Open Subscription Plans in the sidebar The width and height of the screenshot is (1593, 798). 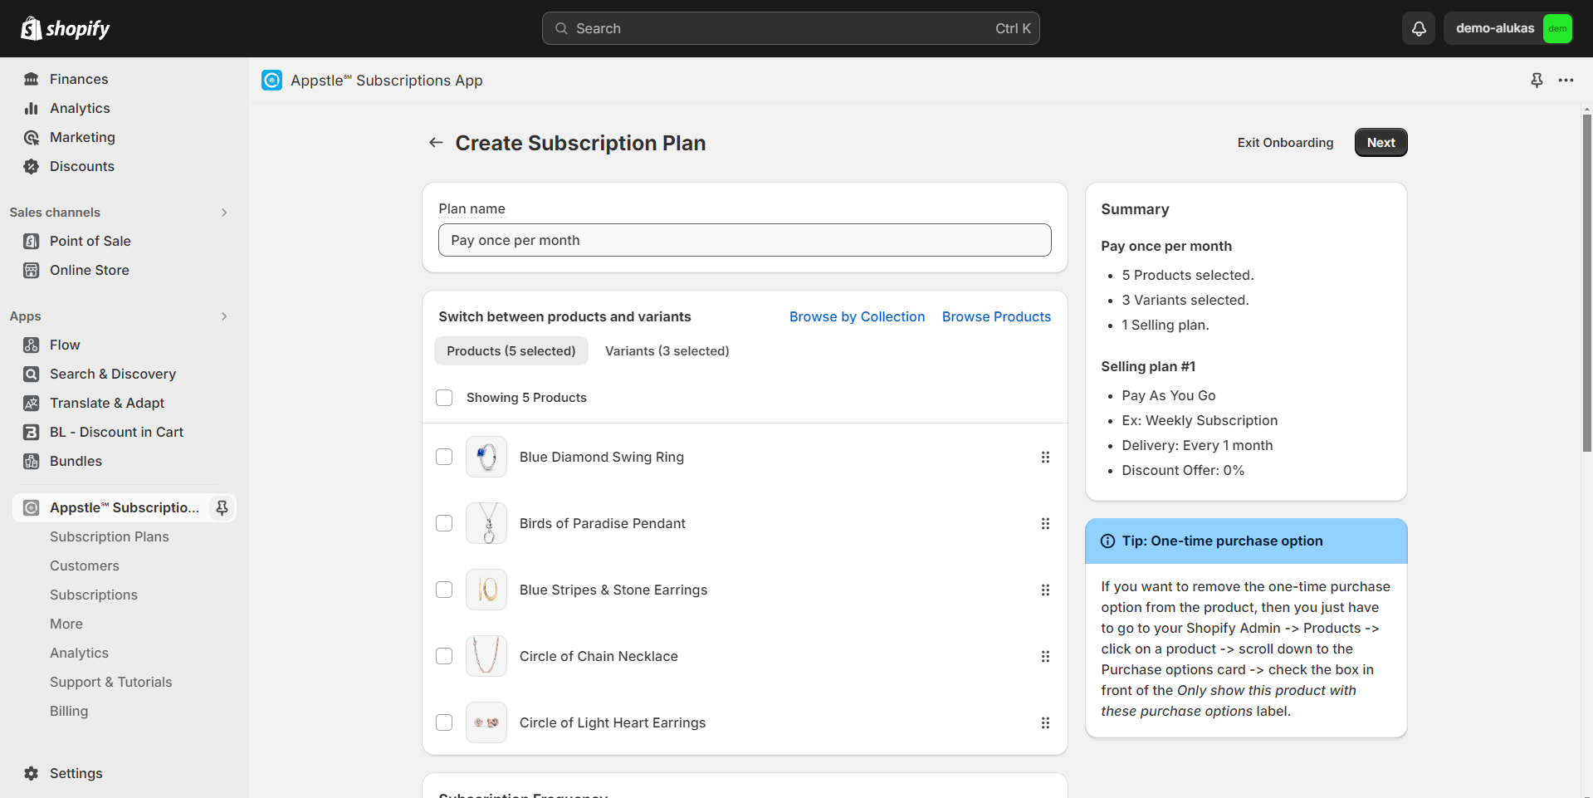coord(109,536)
